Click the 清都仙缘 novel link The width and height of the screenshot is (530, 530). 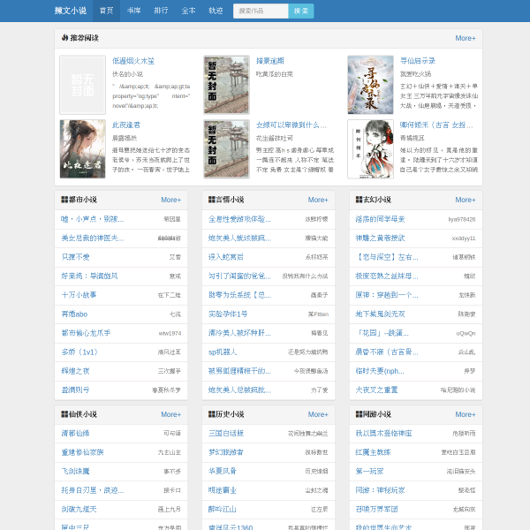click(x=75, y=434)
